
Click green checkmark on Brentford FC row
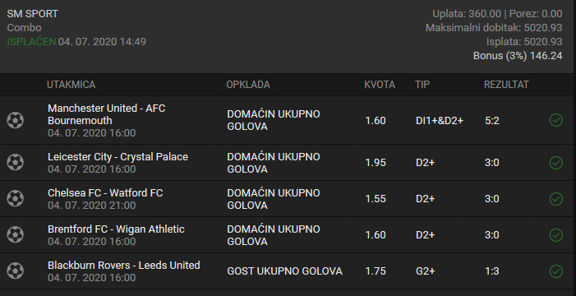[x=555, y=235]
